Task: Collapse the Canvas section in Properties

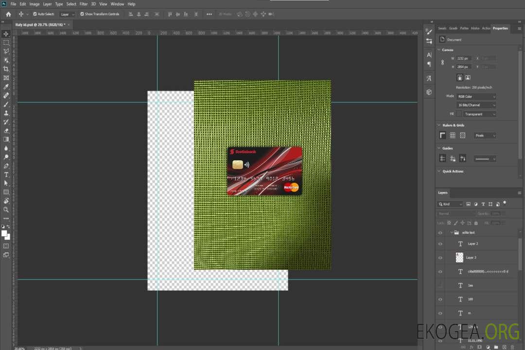Action: 439,50
